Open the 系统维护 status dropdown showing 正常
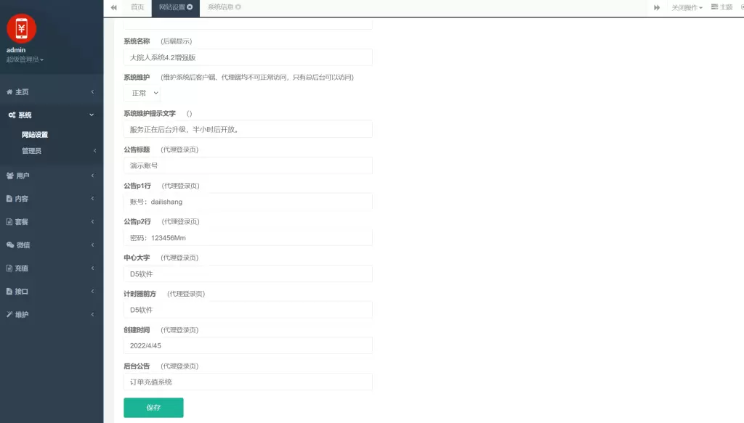Screen dimensions: 744x423 (x=142, y=94)
